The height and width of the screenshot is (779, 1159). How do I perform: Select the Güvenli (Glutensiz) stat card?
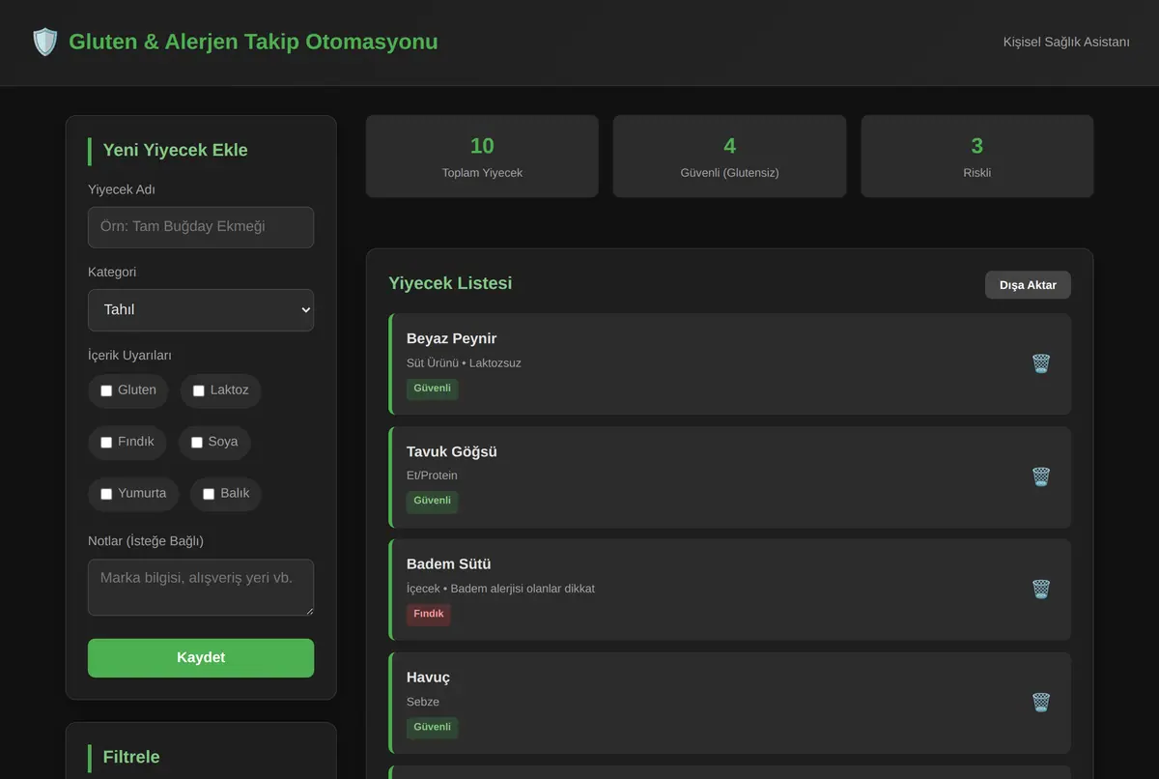[x=729, y=157]
